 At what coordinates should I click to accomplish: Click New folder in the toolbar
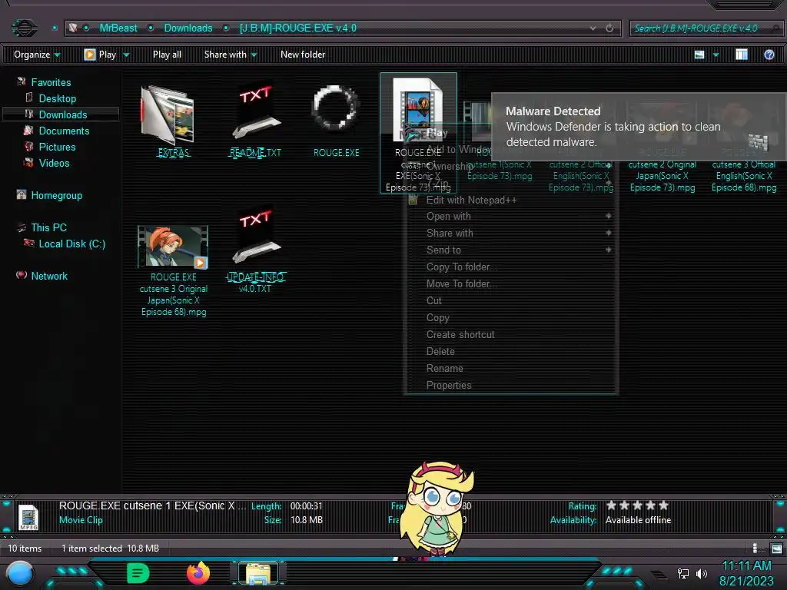tap(303, 55)
